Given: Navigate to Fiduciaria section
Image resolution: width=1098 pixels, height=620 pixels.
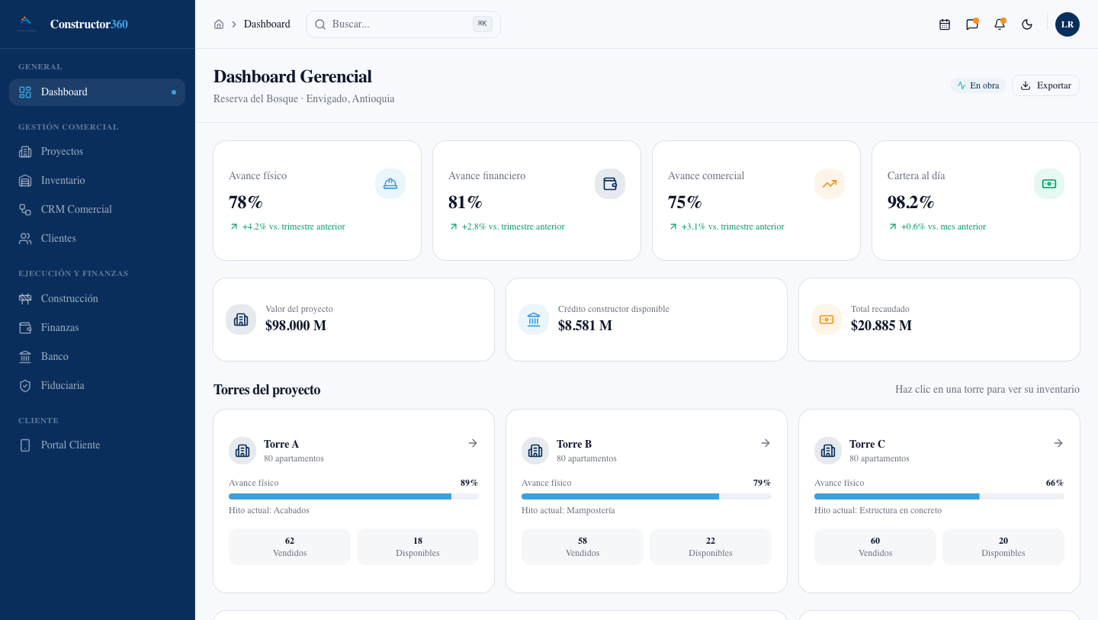Looking at the screenshot, I should point(97,386).
